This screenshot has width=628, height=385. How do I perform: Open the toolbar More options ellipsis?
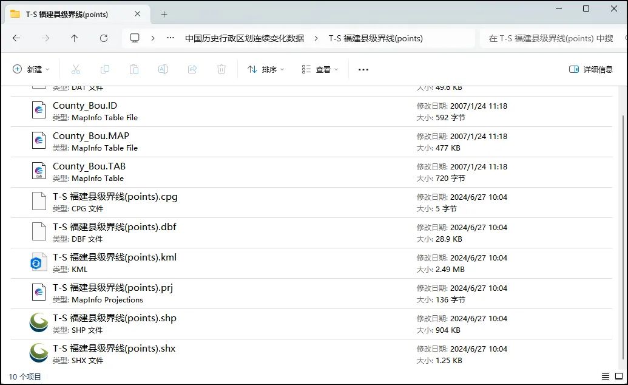pos(363,69)
